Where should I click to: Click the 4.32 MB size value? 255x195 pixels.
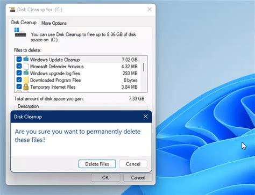pyautogui.click(x=129, y=67)
